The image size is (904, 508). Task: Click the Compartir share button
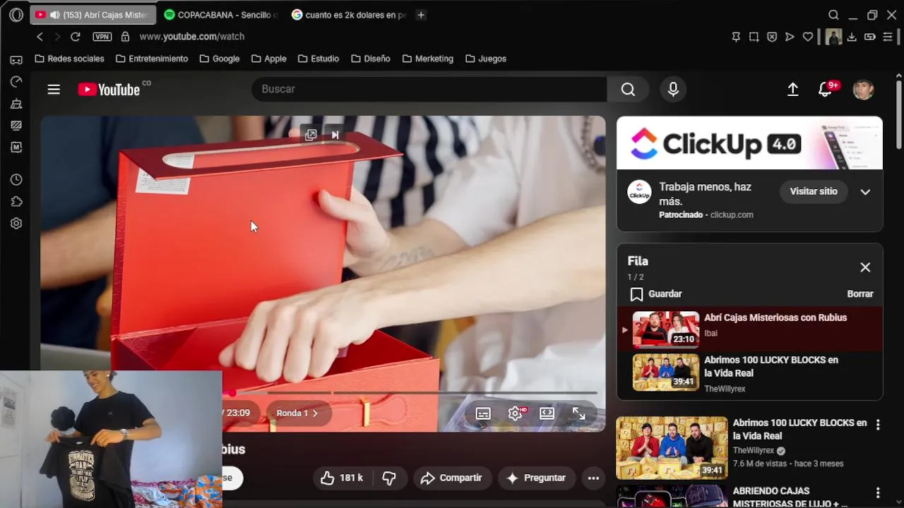[452, 478]
